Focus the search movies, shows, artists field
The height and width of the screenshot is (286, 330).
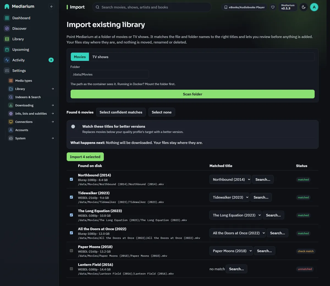coord(152,7)
